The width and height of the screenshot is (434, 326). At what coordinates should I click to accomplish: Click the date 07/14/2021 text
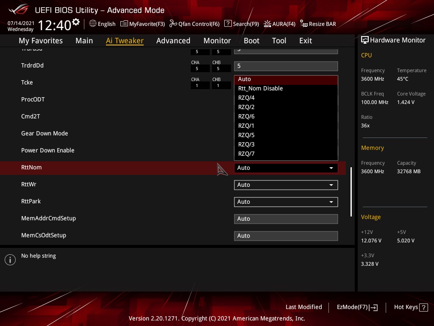(21, 23)
